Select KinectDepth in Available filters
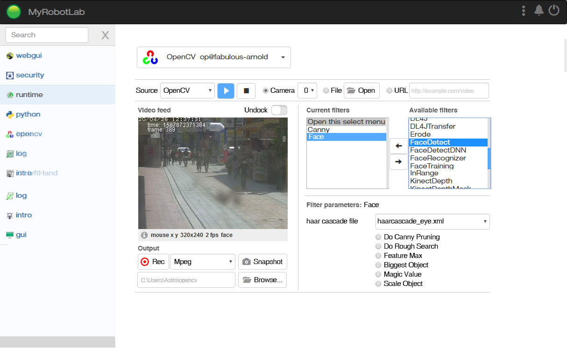 tap(448, 181)
